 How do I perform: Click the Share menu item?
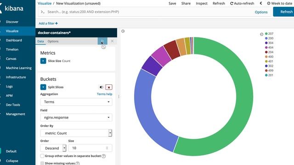click(x=186, y=3)
